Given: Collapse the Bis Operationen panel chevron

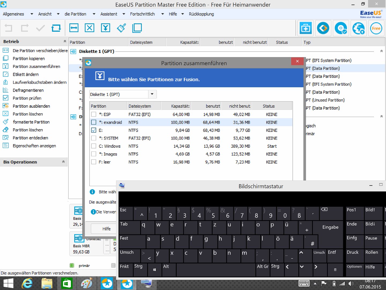Looking at the screenshot, I should [x=63, y=162].
